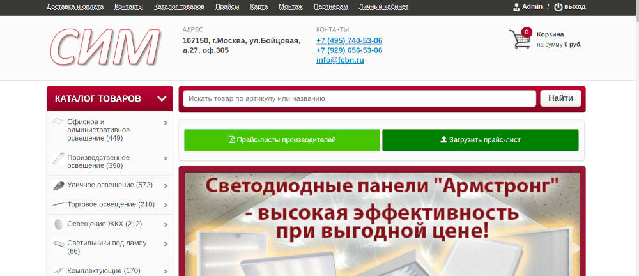Expand Торговое освещение submenu arrow
Screen dimensions: 639x276
[x=166, y=205]
